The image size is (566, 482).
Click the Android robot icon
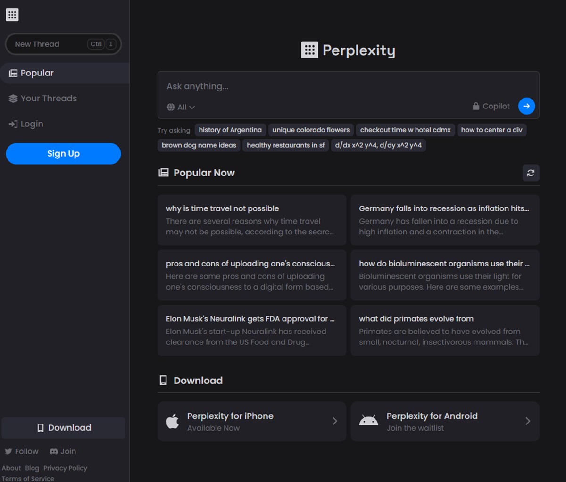coord(368,421)
